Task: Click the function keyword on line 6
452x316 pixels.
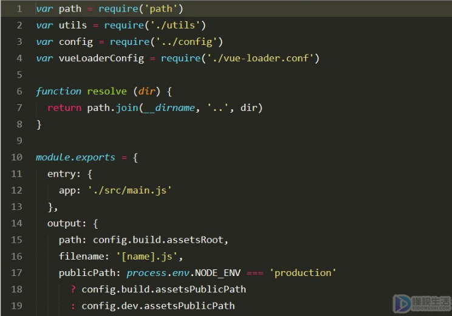Action: pos(58,92)
